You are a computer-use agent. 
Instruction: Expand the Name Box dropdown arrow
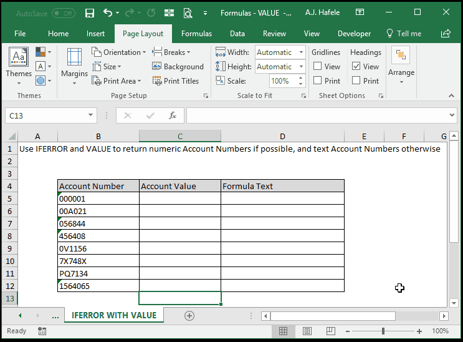pos(90,115)
